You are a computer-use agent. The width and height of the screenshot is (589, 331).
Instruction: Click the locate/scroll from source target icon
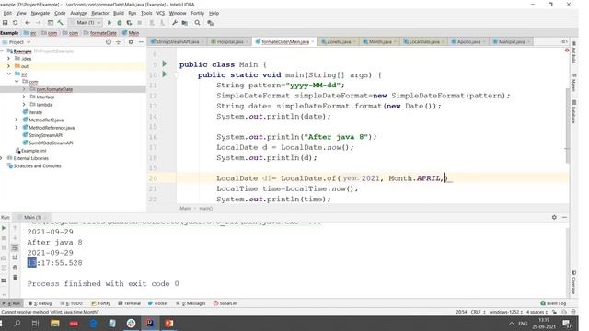coord(109,42)
